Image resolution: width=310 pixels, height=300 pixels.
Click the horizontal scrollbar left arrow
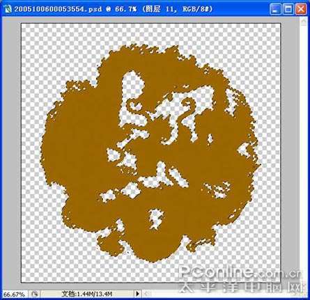pos(146,294)
